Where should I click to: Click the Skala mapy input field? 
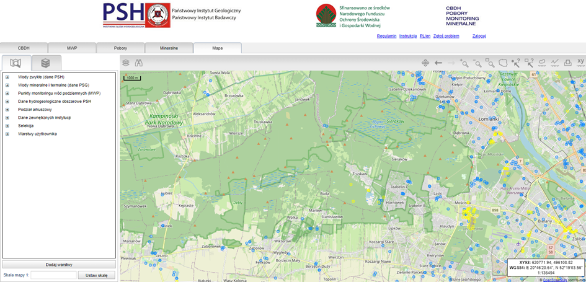pyautogui.click(x=53, y=275)
